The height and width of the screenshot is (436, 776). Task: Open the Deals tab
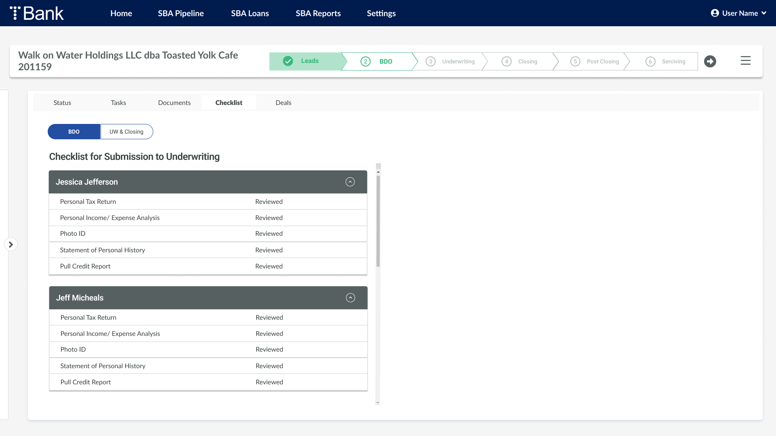(283, 103)
